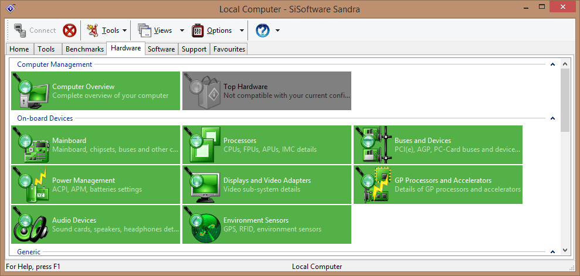Viewport: 580px width, 276px height.
Task: Click the Tools toolbar button text
Action: [111, 30]
